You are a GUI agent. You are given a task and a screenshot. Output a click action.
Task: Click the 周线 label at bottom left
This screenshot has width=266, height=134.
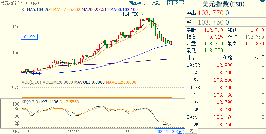[15, 131]
